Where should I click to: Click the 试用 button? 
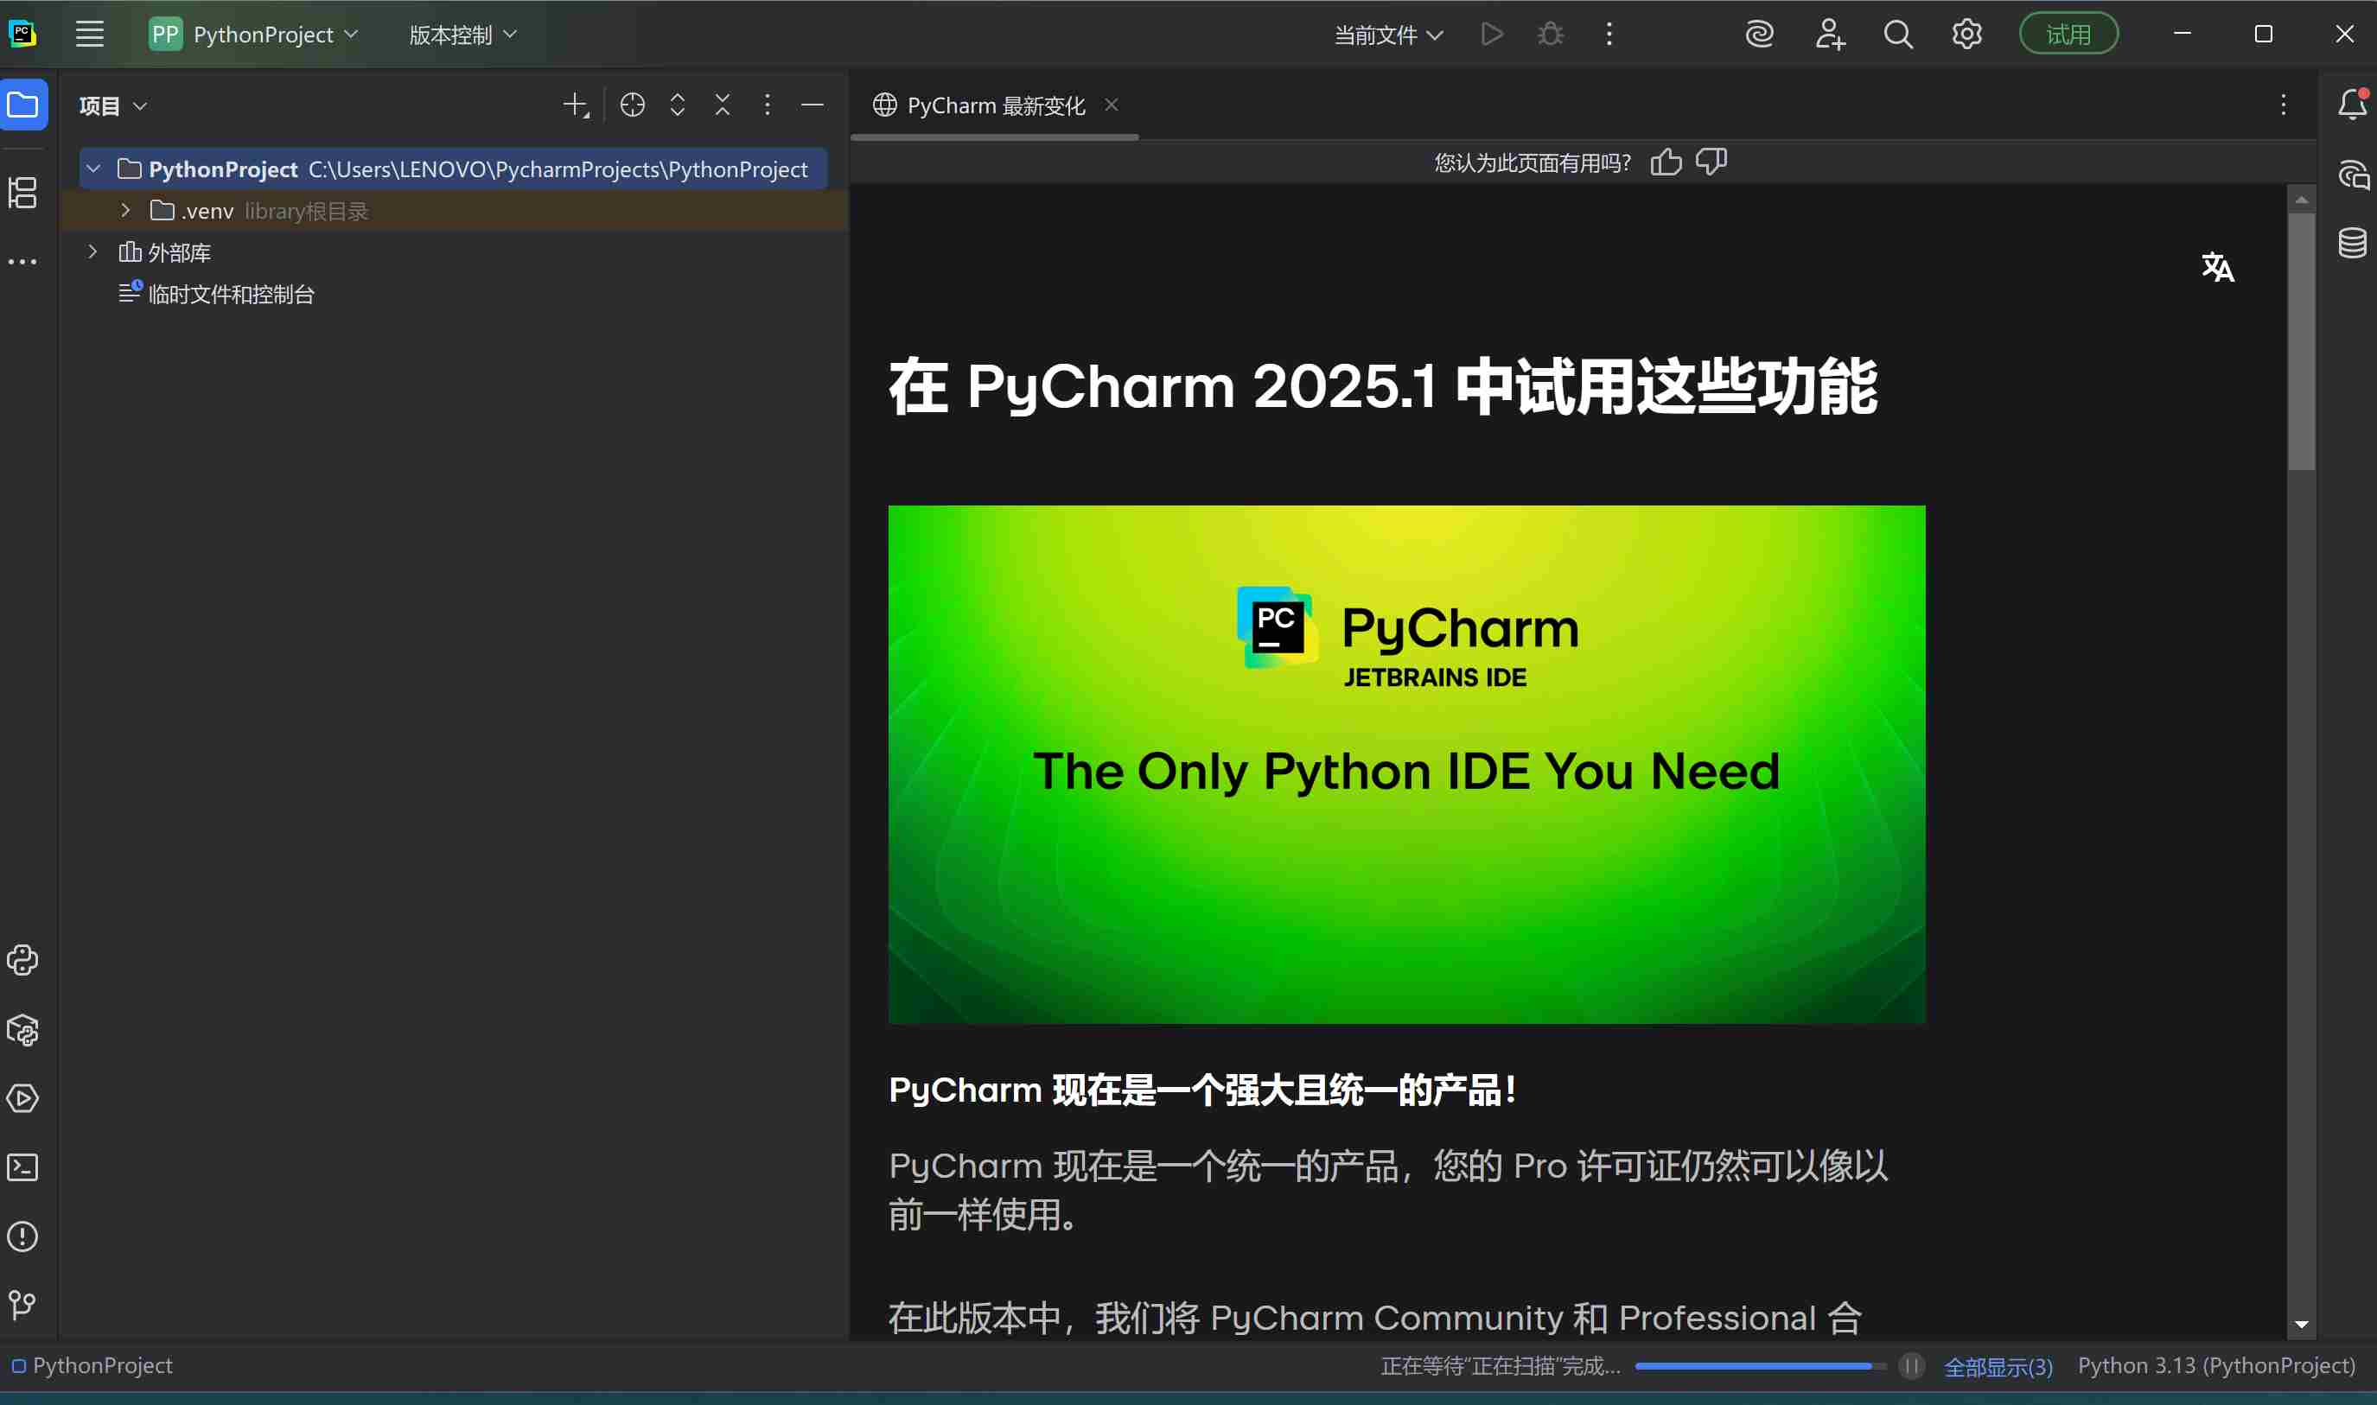click(2068, 33)
